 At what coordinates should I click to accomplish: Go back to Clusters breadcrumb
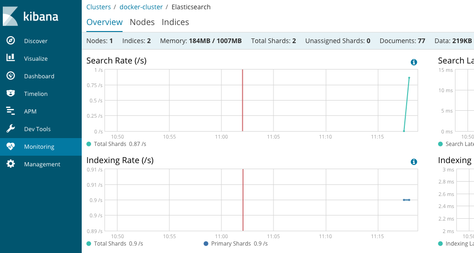[98, 7]
